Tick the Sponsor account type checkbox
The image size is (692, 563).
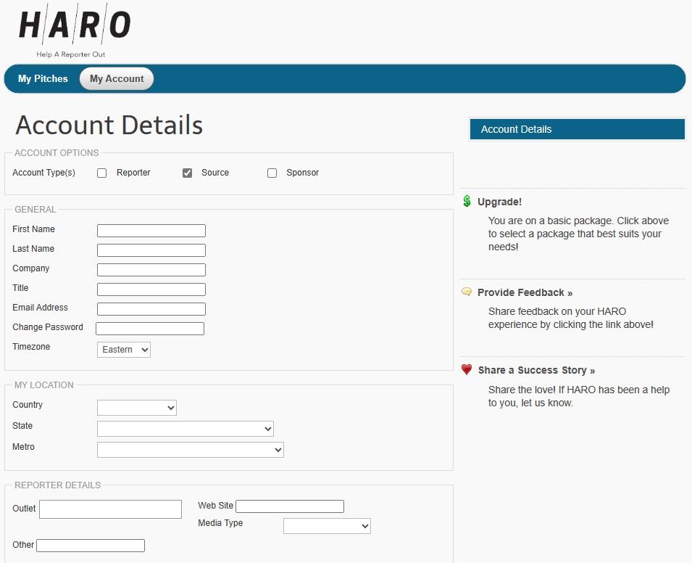[x=272, y=173]
